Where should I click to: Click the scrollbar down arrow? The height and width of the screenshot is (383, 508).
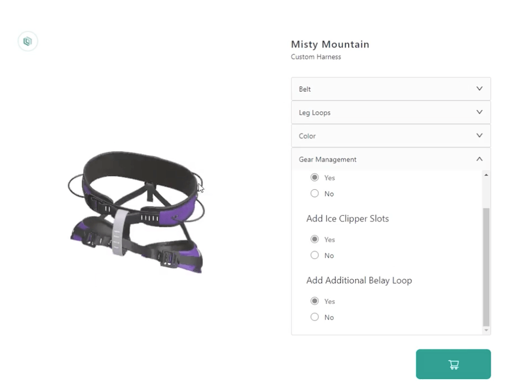[486, 330]
